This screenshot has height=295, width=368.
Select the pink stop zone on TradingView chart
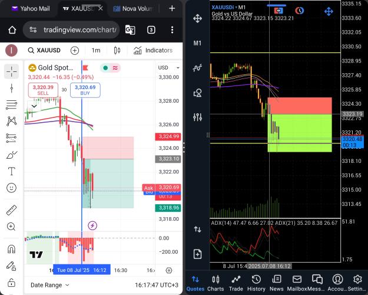coord(108,148)
